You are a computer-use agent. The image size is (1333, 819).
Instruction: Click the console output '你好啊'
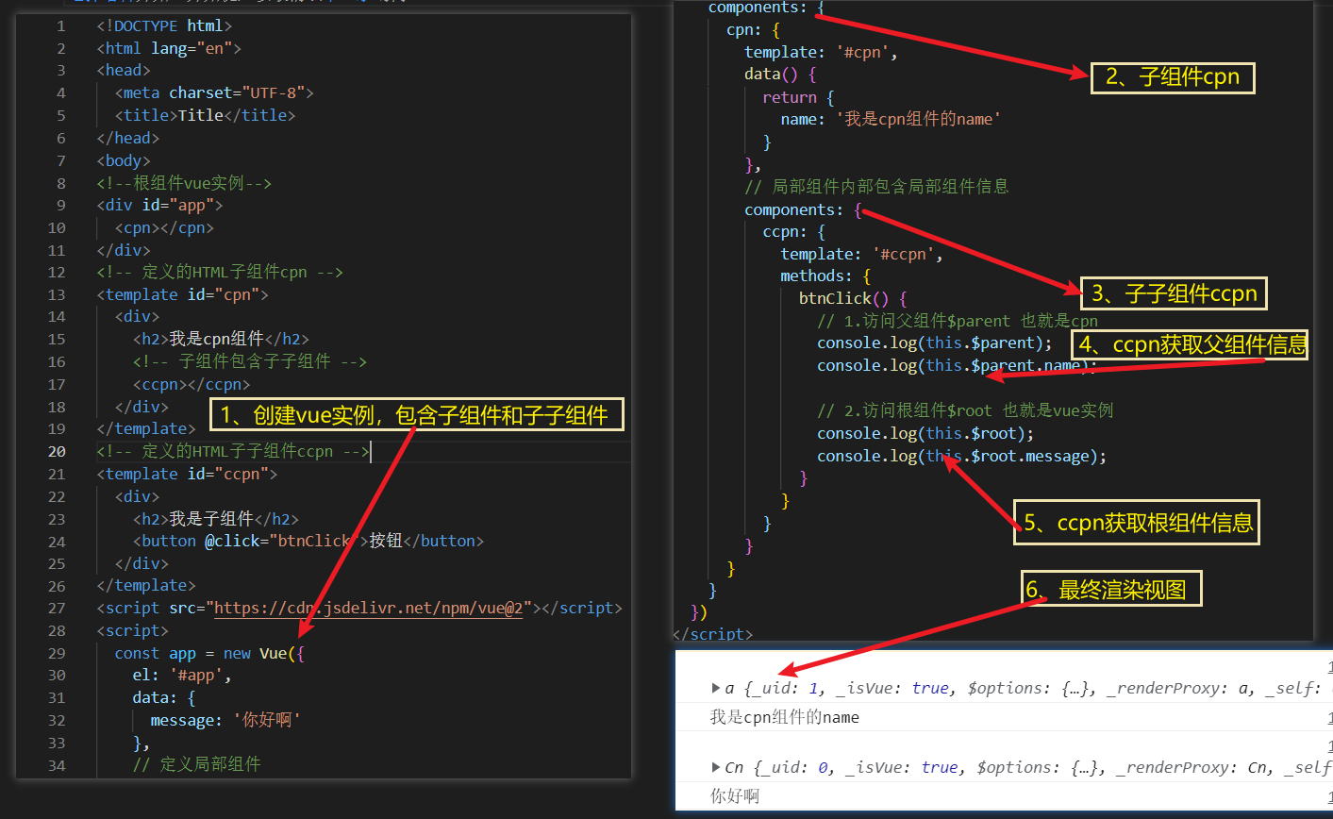tap(735, 796)
